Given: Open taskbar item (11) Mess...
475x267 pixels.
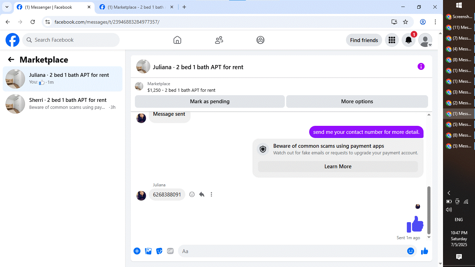Looking at the screenshot, I should [x=459, y=27].
